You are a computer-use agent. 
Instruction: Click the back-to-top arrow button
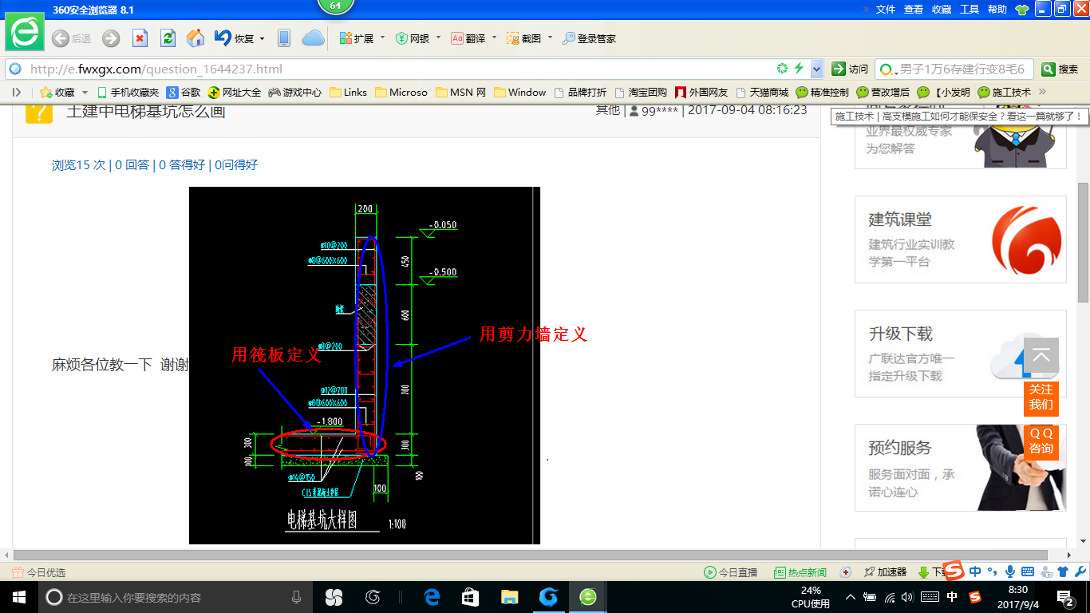point(1041,356)
